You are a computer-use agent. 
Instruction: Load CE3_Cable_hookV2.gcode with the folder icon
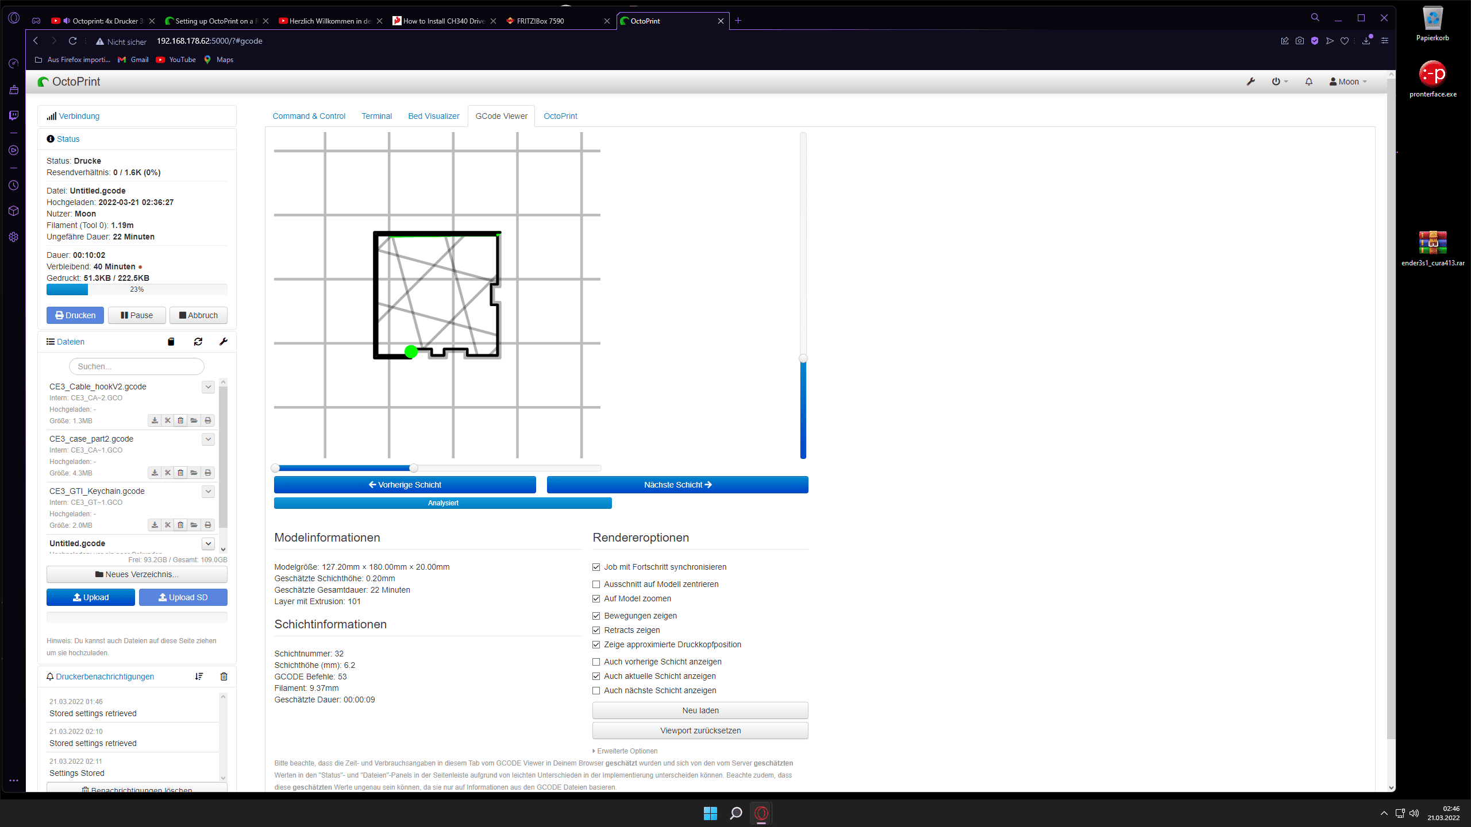pyautogui.click(x=194, y=420)
